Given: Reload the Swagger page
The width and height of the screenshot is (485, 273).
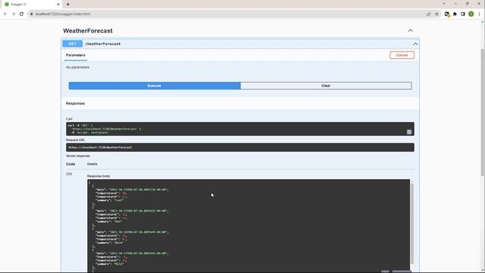Looking at the screenshot, I should [x=21, y=14].
